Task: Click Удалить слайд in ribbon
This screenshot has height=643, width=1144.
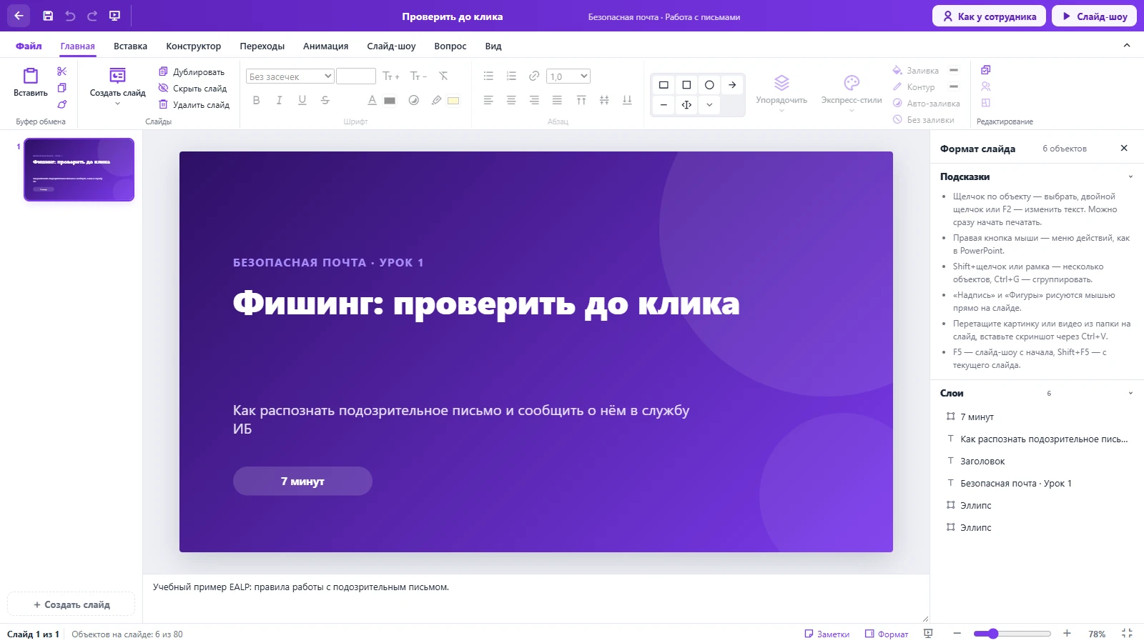Action: click(x=194, y=105)
